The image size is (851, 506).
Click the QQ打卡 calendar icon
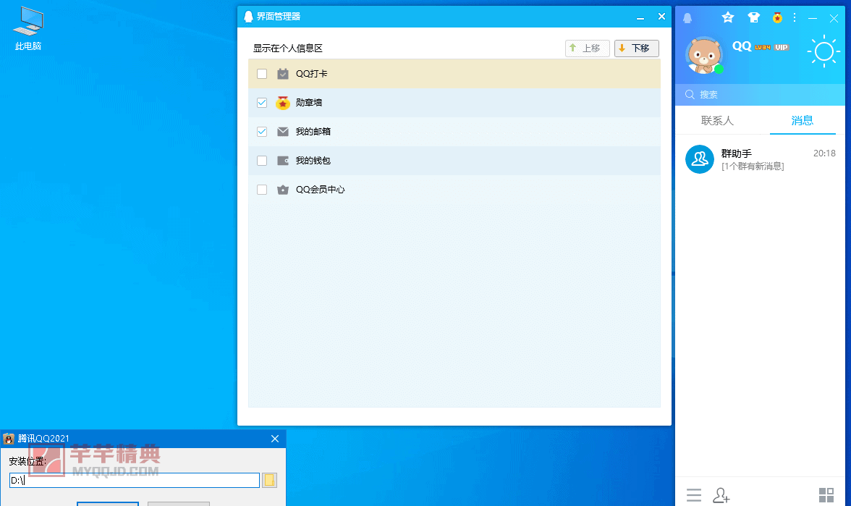pos(283,74)
